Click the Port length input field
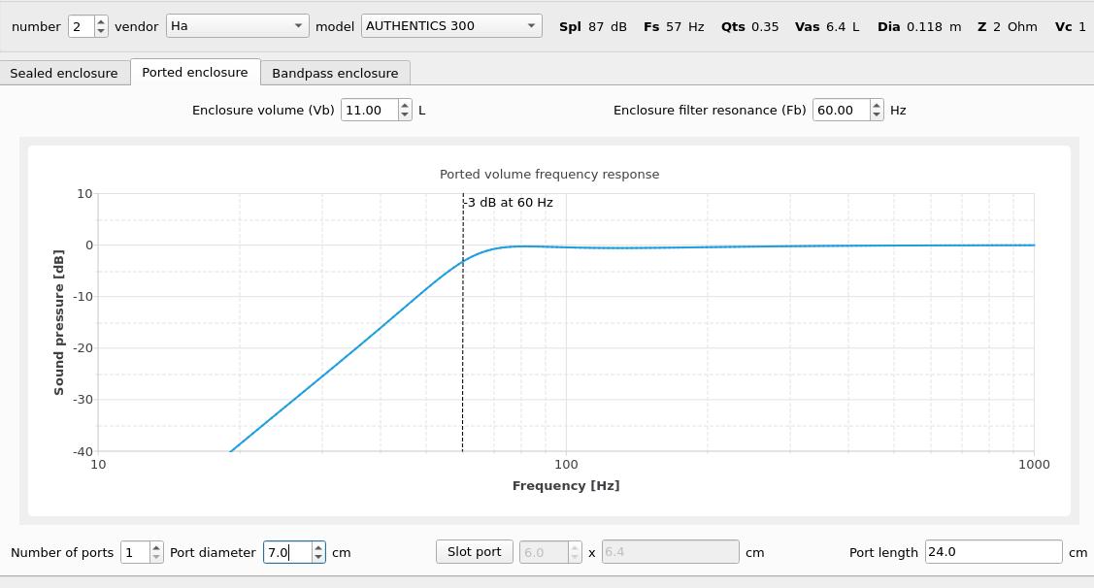Image resolution: width=1094 pixels, height=588 pixels. coord(992,552)
